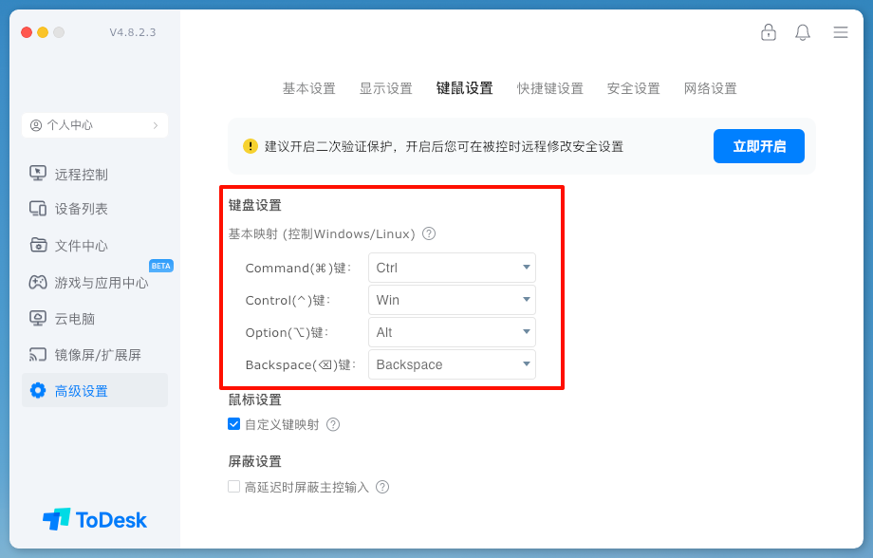The height and width of the screenshot is (558, 873).
Task: Open the Backspace key mapping dropdown
Action: click(x=452, y=364)
